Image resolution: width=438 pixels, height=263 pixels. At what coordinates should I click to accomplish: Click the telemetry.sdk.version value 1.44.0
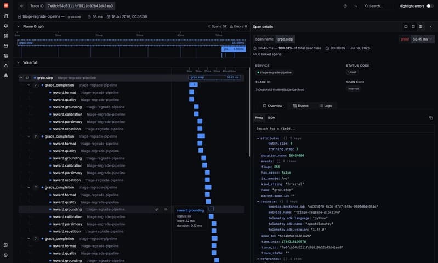[x=318, y=230]
